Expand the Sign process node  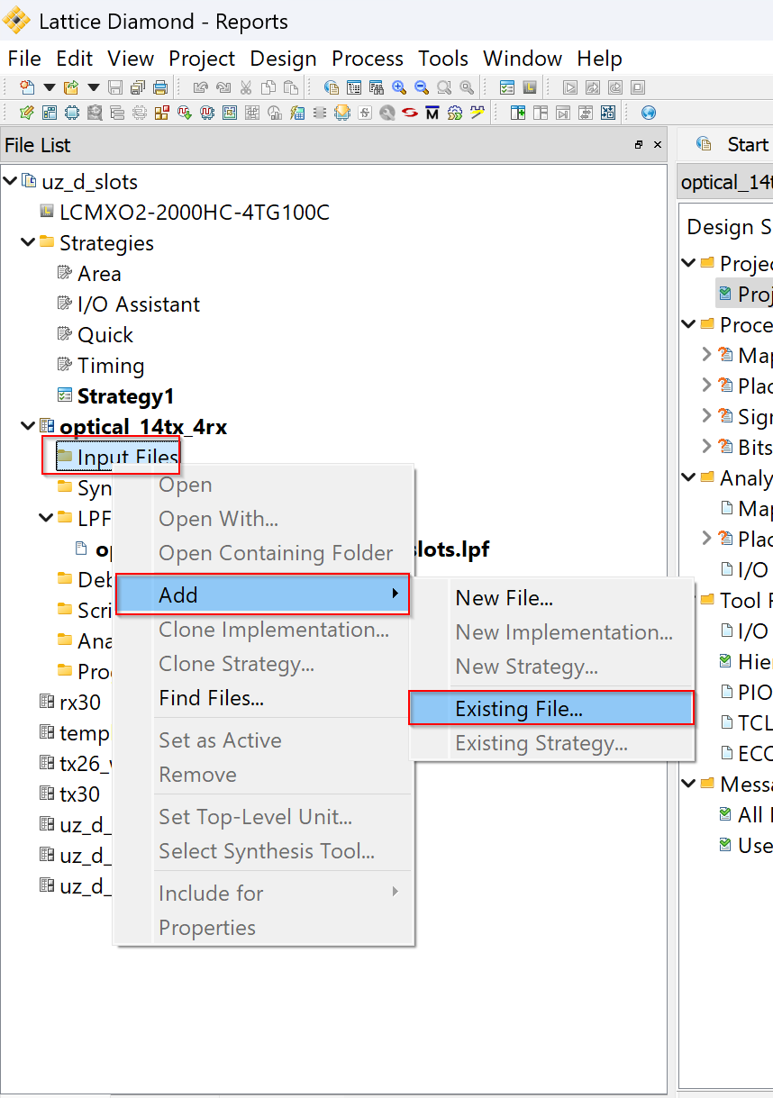click(707, 416)
